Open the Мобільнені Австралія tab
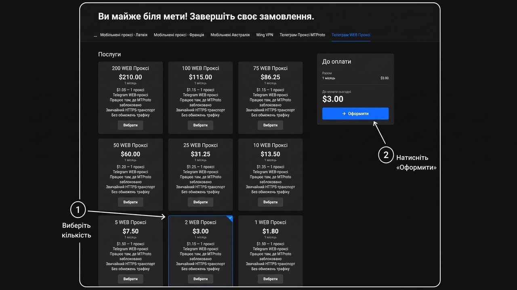Image resolution: width=517 pixels, height=290 pixels. [x=230, y=35]
